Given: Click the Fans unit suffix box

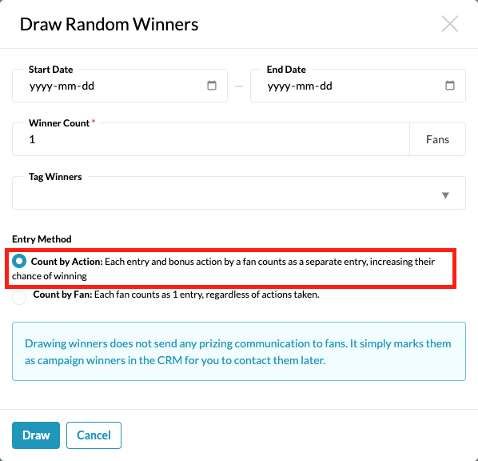Looking at the screenshot, I should 437,139.
